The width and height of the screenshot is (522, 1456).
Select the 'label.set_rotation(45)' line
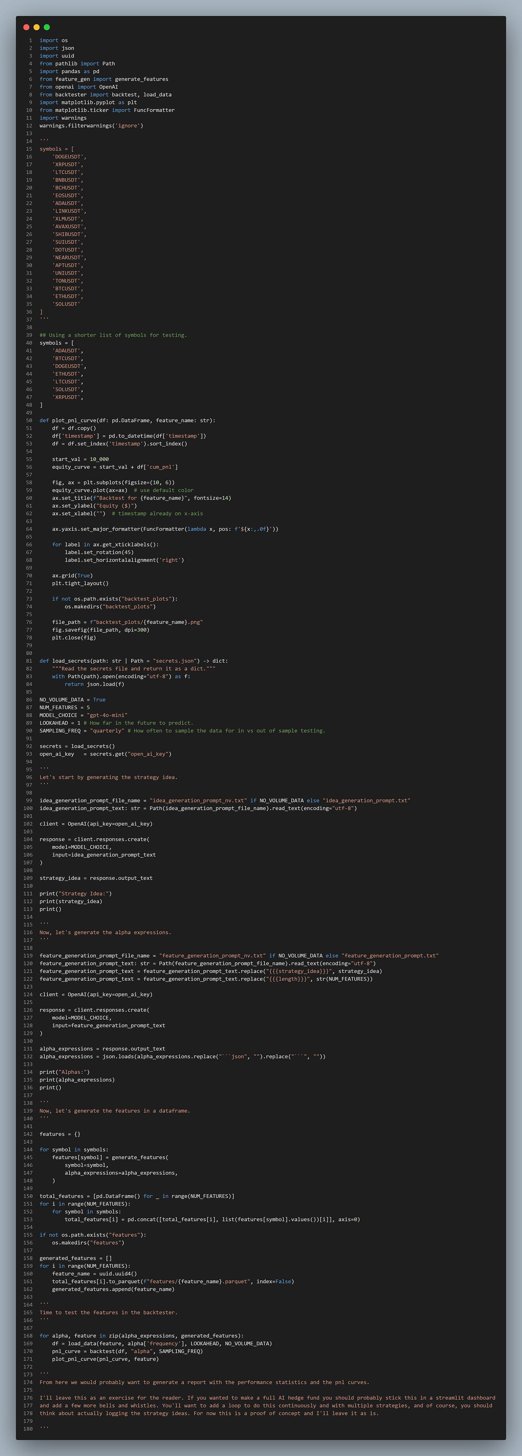(x=99, y=552)
